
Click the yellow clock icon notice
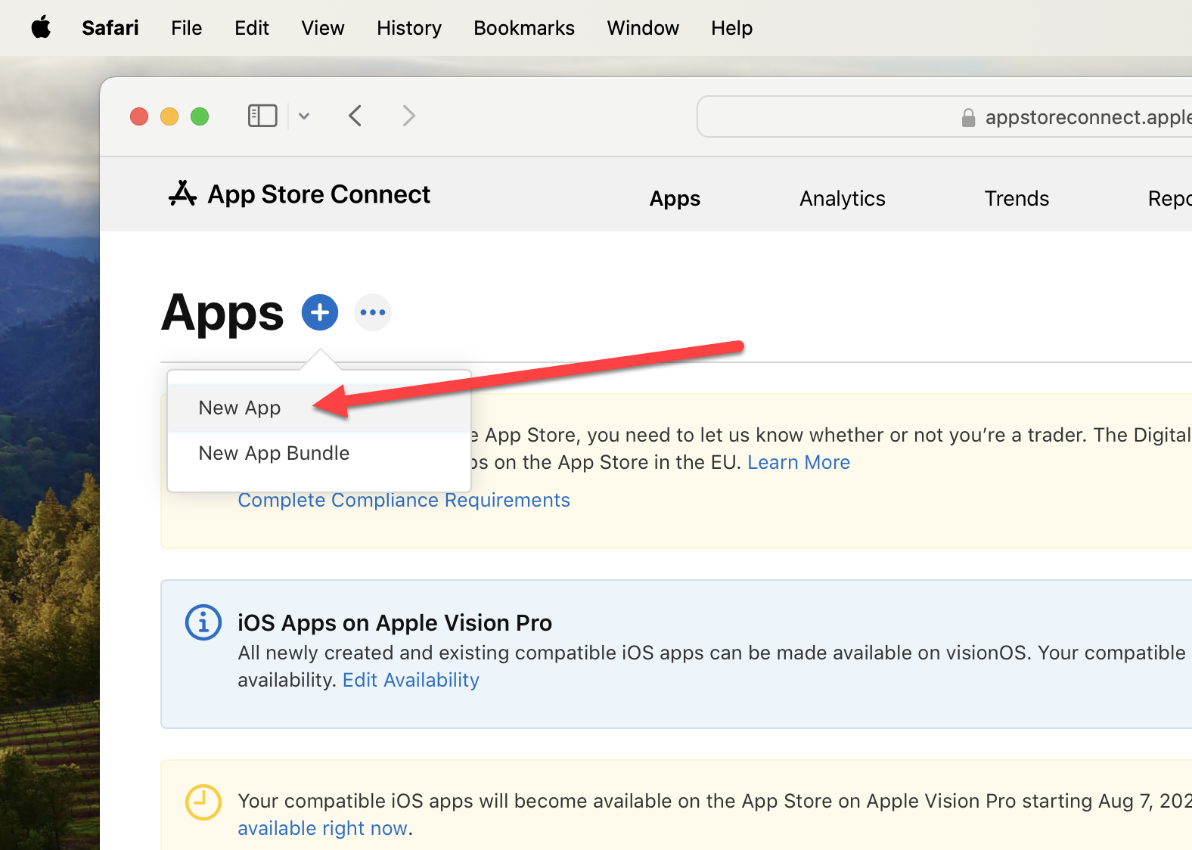pos(203,802)
